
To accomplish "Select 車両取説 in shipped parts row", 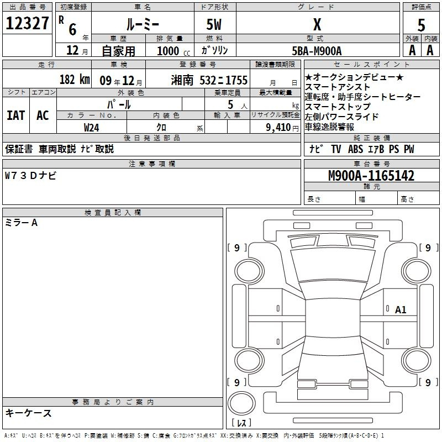I will 57,149.
